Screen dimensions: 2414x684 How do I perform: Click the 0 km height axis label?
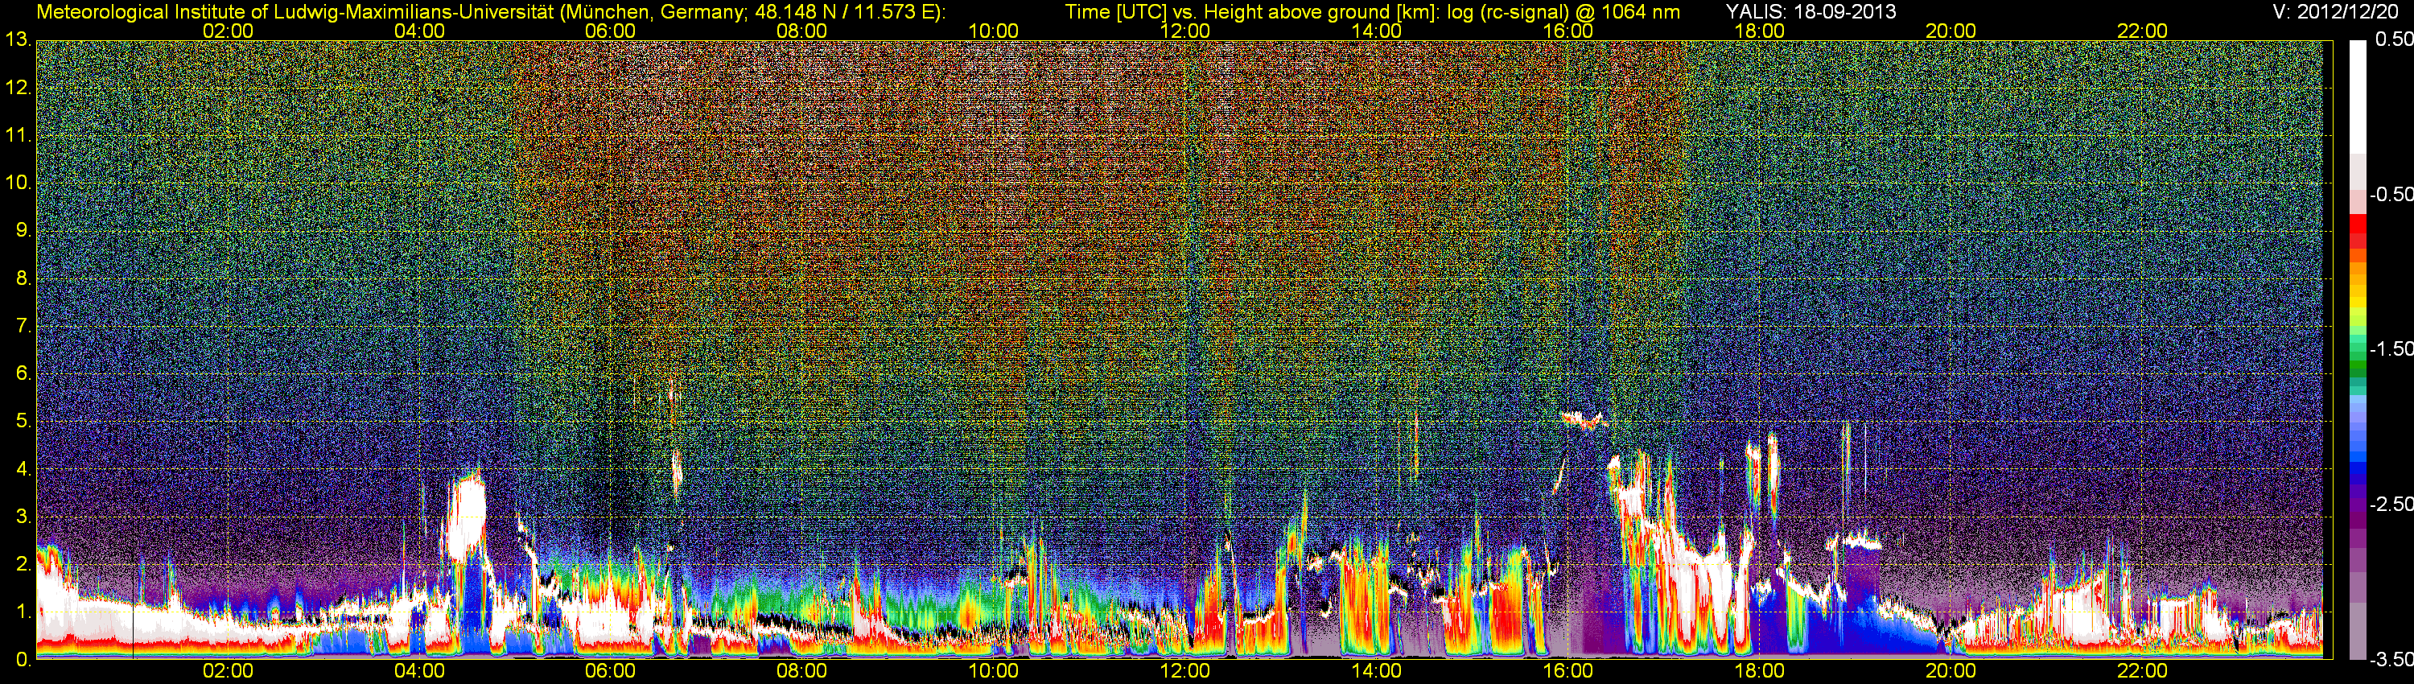point(23,660)
